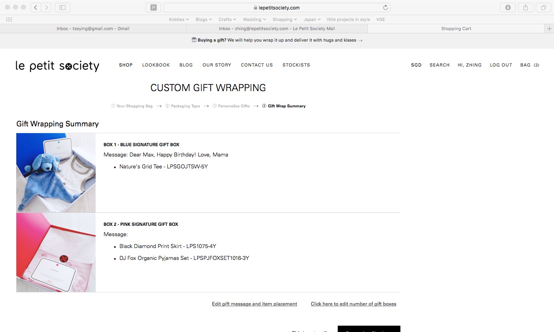Open the BAG (3) cart

[530, 65]
